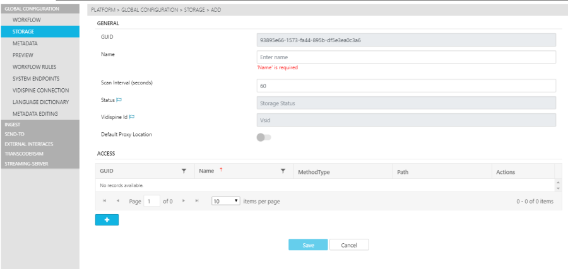The height and width of the screenshot is (269, 568).
Task: Click the GUID column filter icon
Action: (x=184, y=171)
